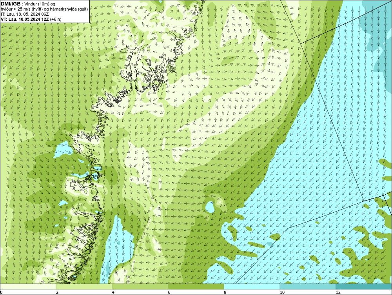Click the 10–12 m/s cyan legend swatch
The height and width of the screenshot is (295, 392).
(308, 286)
